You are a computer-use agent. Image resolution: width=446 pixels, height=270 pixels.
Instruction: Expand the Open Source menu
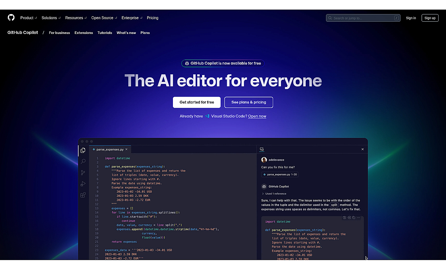pyautogui.click(x=104, y=18)
